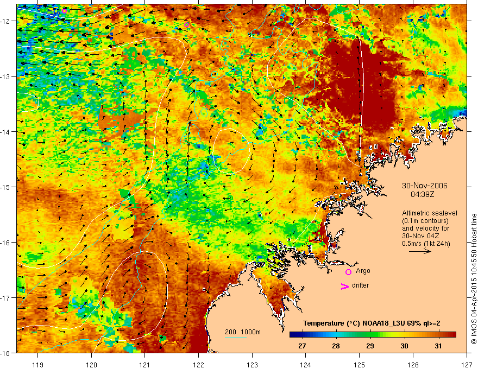
Task: Click the colour bar tick label 27
Action: [x=302, y=346]
